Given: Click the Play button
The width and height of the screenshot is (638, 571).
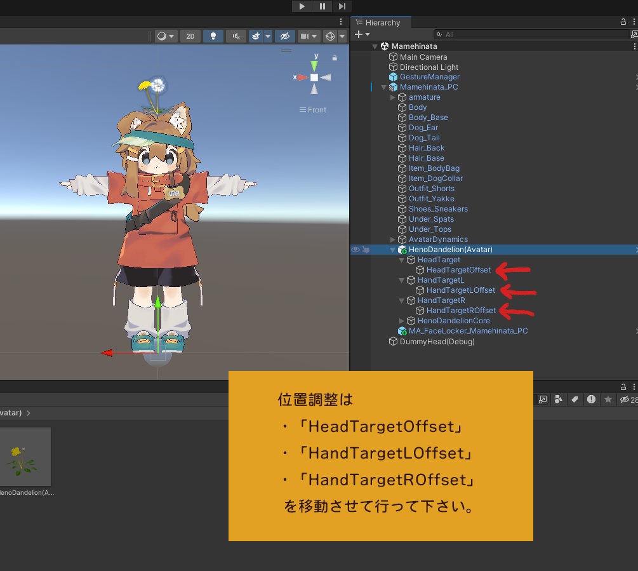Looking at the screenshot, I should [x=302, y=6].
